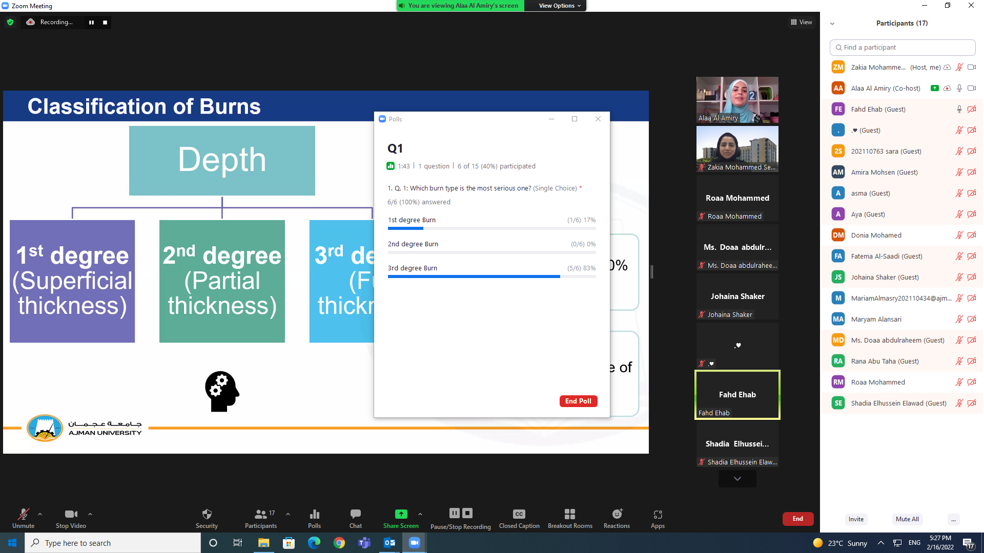The image size is (984, 553).
Task: Expand audio options arrow next to Unmute
Action: point(40,514)
